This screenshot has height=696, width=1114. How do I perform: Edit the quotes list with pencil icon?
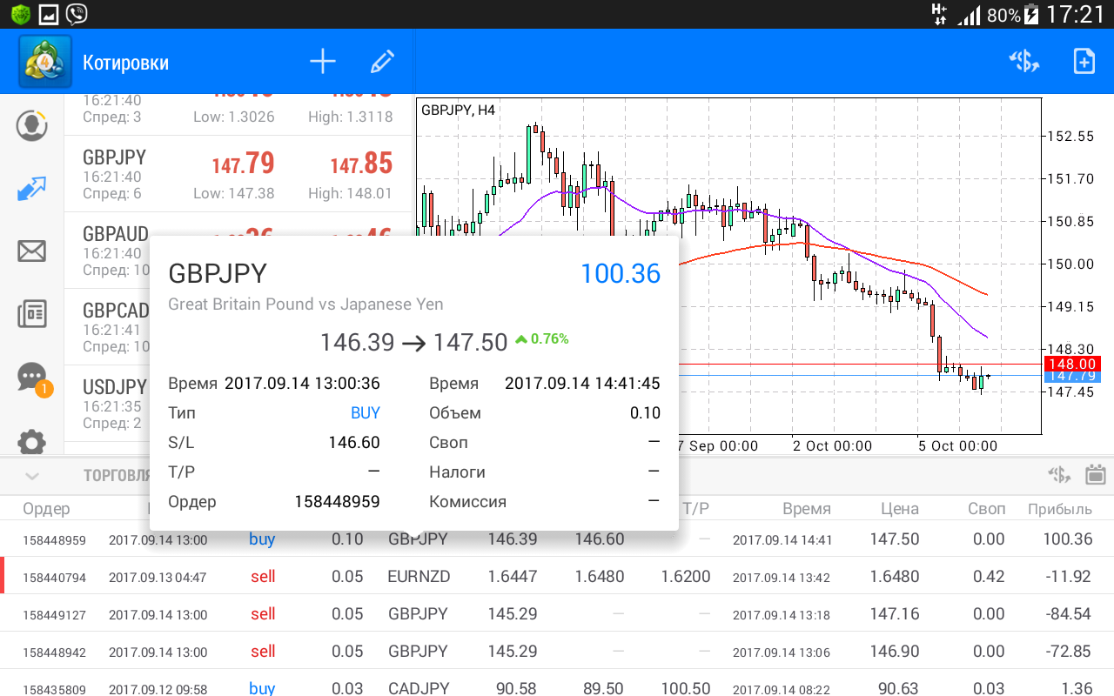pyautogui.click(x=382, y=61)
